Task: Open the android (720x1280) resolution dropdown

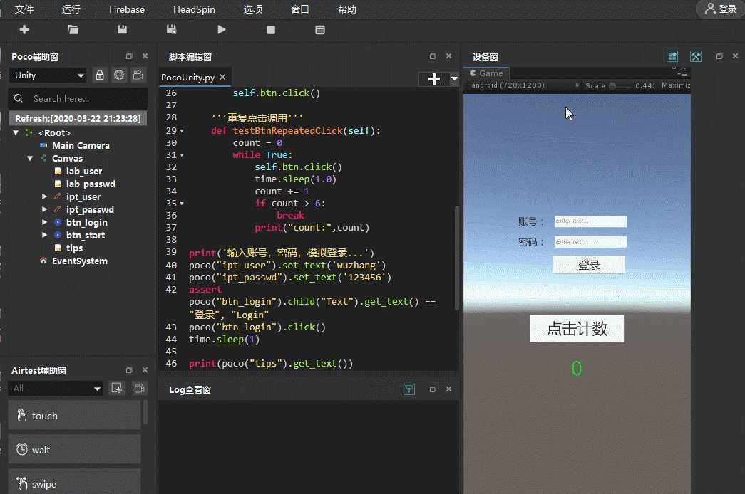Action: point(525,85)
